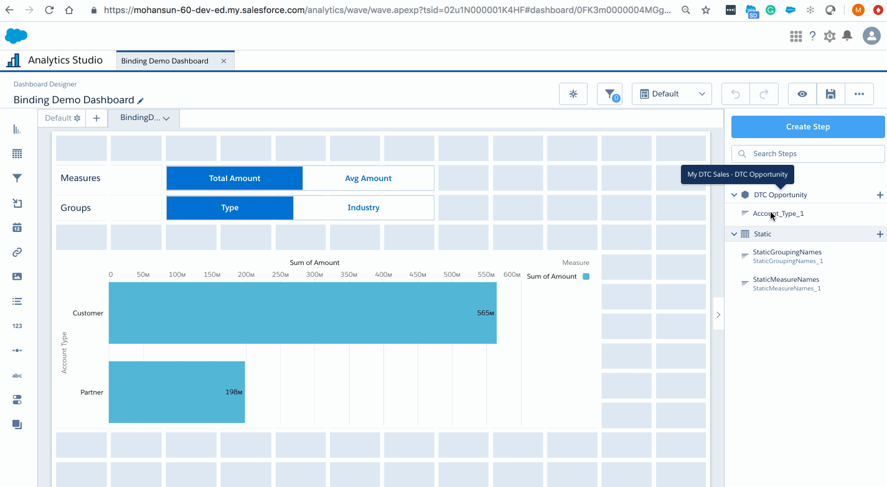Viewport: 887px width, 487px height.
Task: Add a filter widget from sidebar
Action: (17, 179)
